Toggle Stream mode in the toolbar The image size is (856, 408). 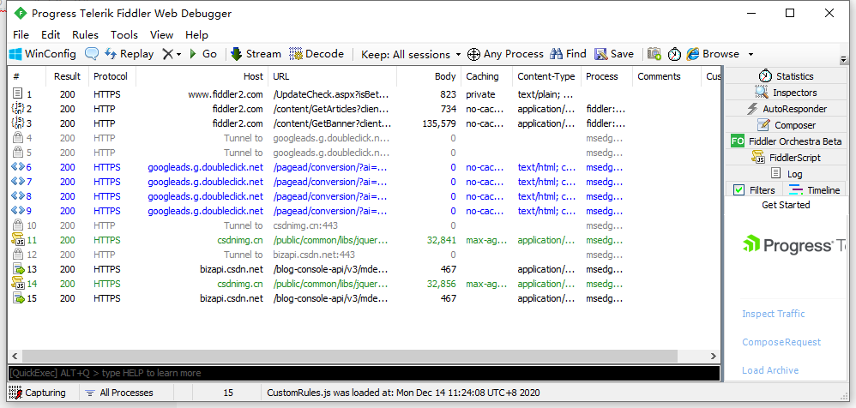[x=256, y=54]
